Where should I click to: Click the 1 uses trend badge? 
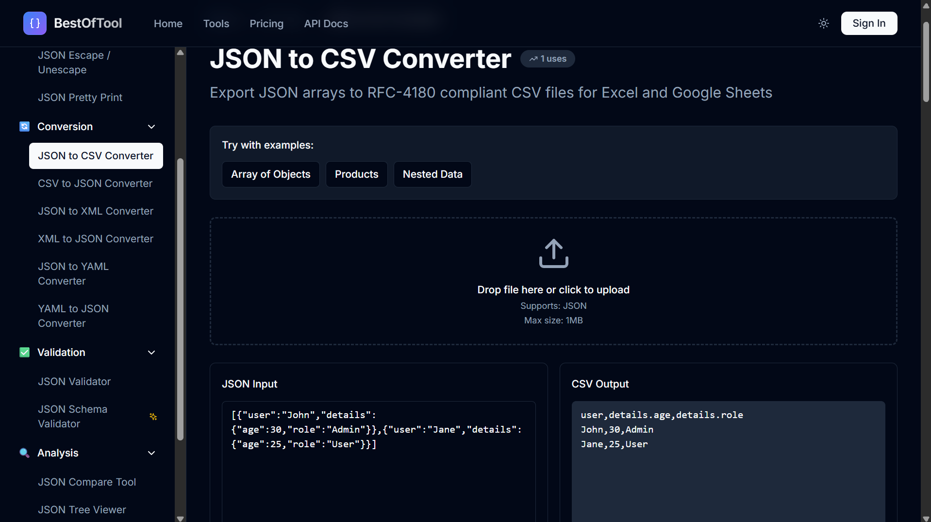point(548,59)
